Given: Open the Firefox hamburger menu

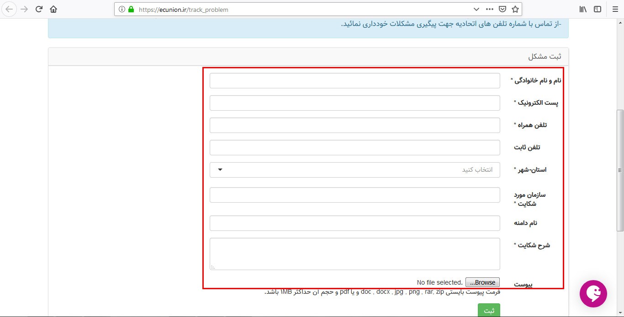Looking at the screenshot, I should [x=614, y=9].
